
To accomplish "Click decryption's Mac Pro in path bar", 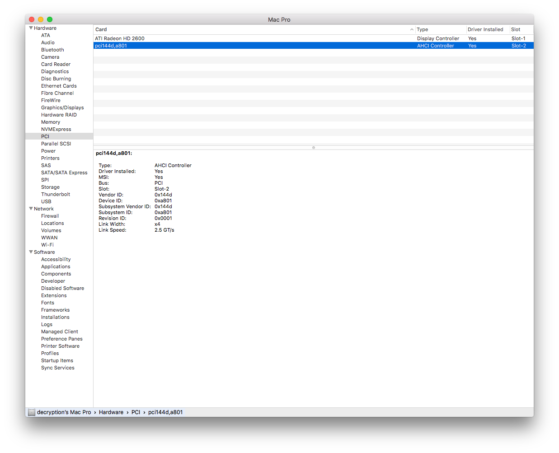I will [64, 412].
